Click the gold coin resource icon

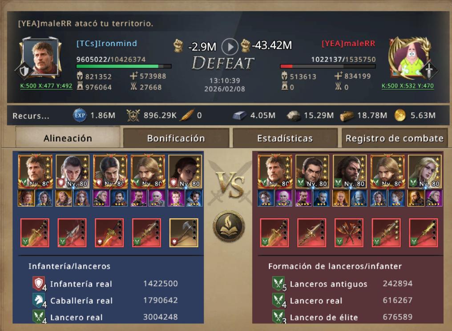coord(400,115)
